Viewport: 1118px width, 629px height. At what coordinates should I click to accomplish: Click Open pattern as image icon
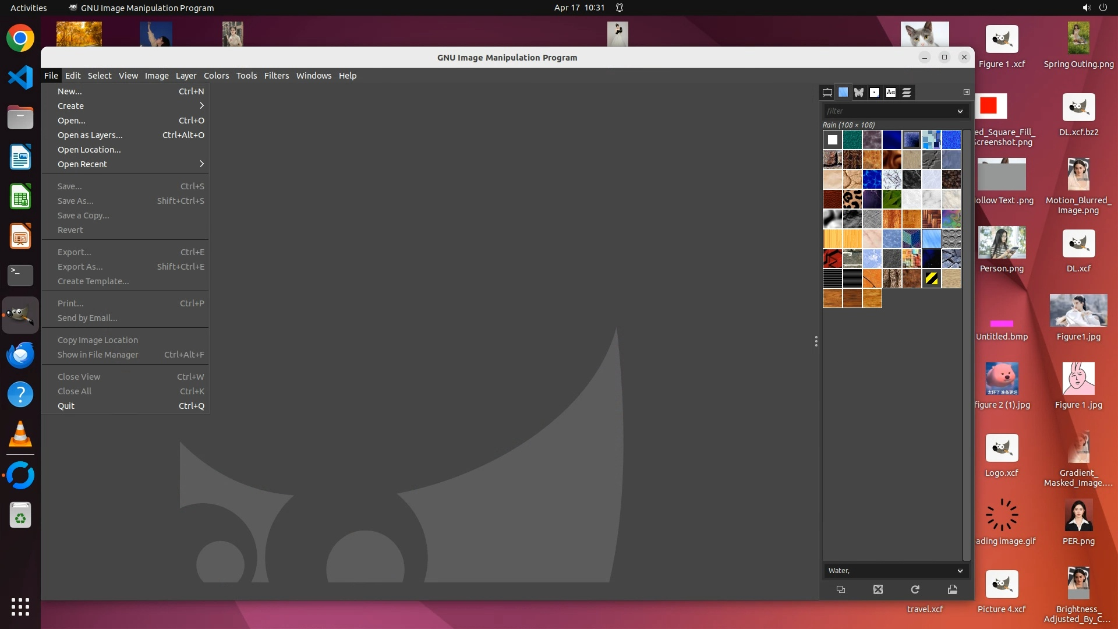(953, 589)
